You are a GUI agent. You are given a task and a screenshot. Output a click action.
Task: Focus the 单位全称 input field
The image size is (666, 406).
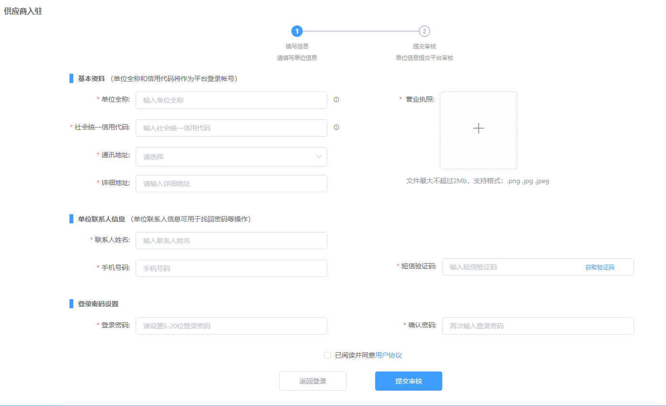231,100
